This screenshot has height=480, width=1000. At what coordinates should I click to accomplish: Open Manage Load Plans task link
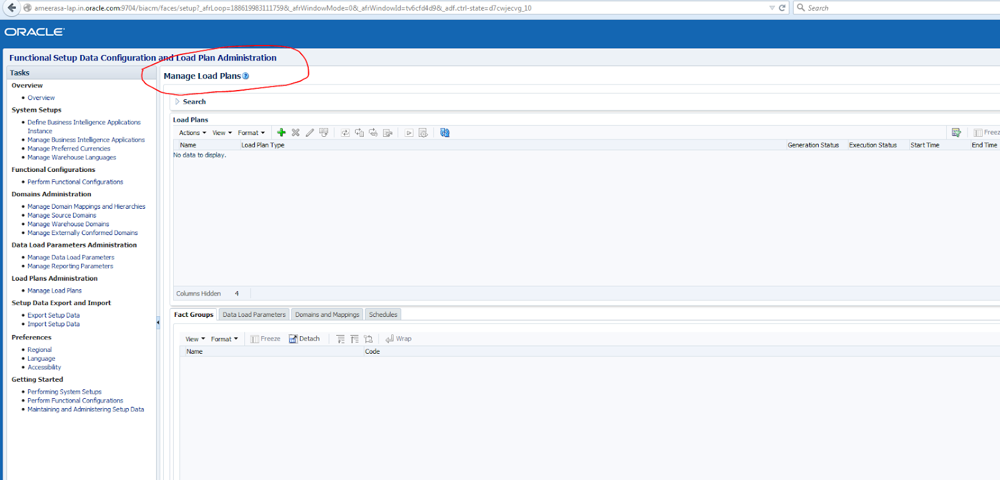[54, 291]
